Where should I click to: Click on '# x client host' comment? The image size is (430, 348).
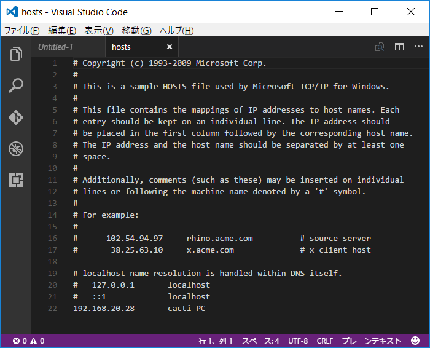coord(335,250)
